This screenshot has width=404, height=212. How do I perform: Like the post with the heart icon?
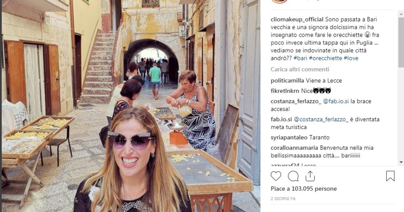[276, 176]
